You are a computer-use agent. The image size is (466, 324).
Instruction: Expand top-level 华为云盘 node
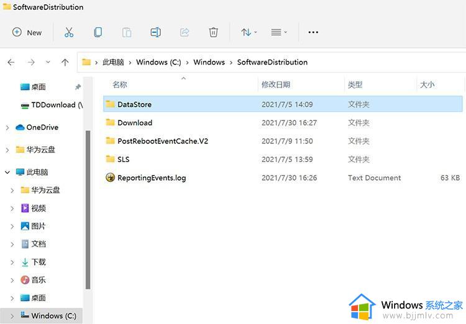[7, 150]
